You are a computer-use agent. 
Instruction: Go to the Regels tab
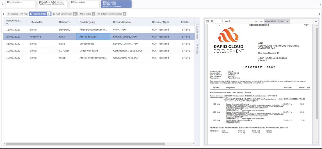[13, 14]
